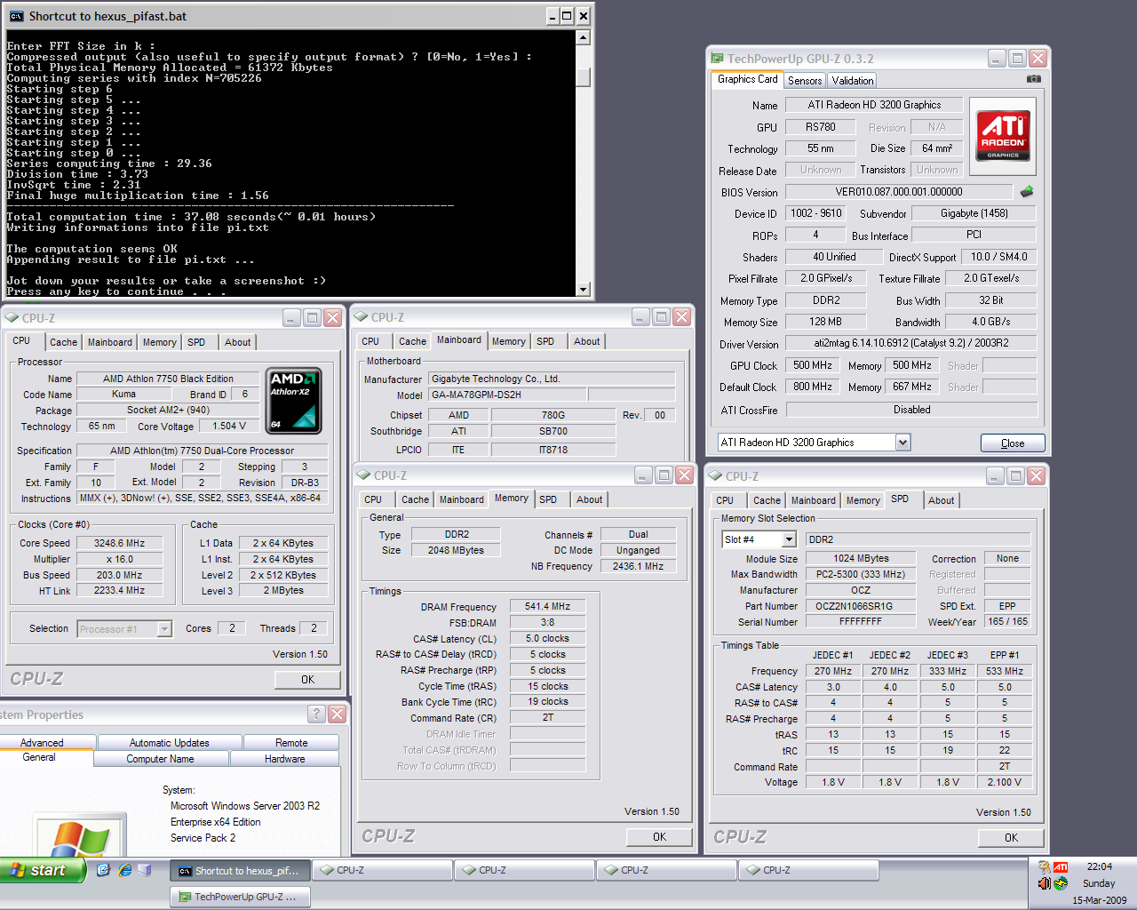Click the Internet Explorer quick launch icon

point(125,870)
